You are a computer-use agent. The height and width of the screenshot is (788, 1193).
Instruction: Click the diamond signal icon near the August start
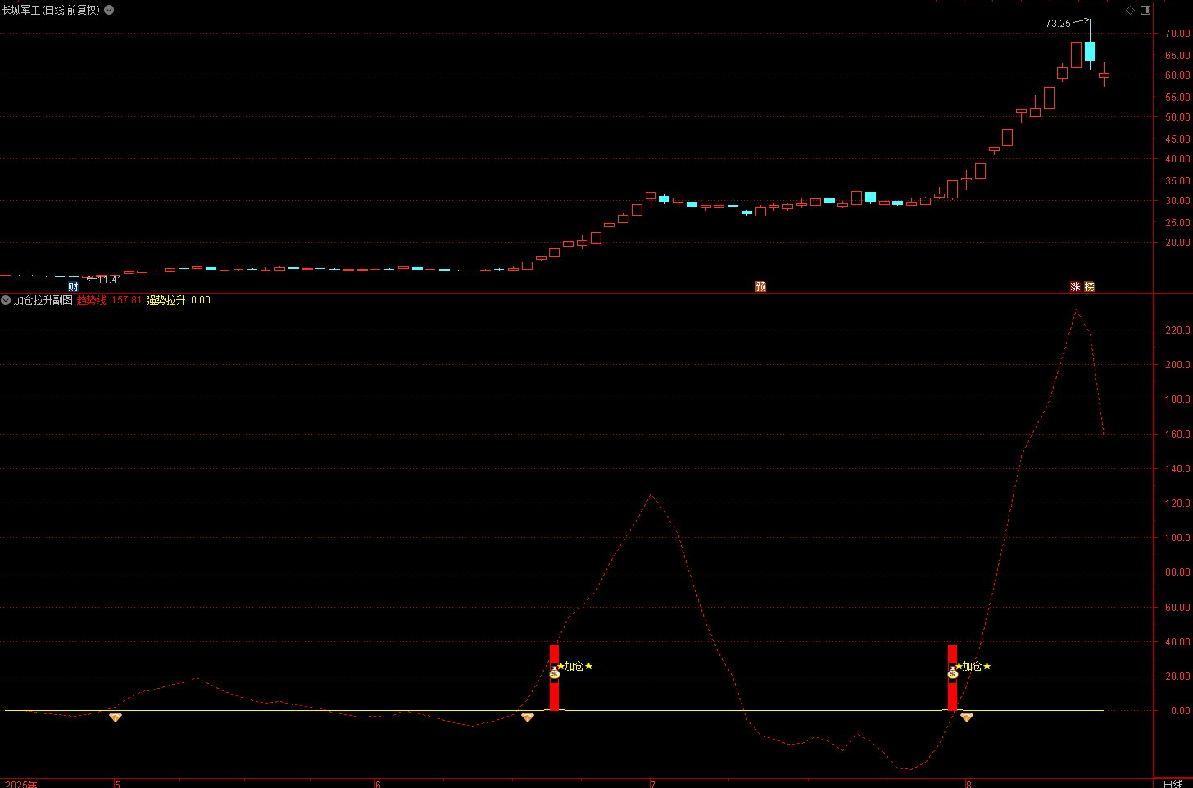pyautogui.click(x=967, y=717)
